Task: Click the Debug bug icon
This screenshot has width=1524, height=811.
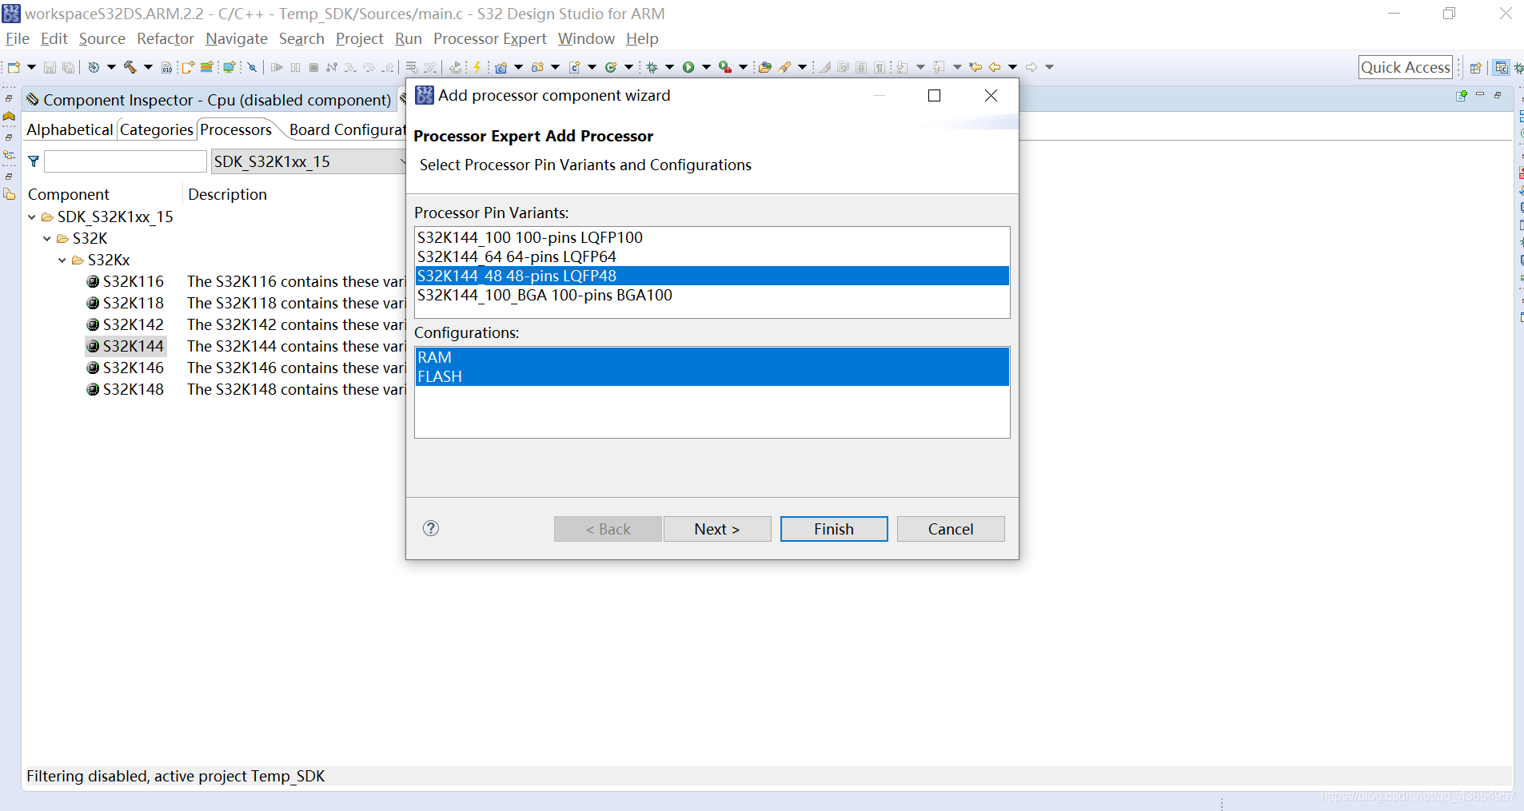Action: [652, 67]
